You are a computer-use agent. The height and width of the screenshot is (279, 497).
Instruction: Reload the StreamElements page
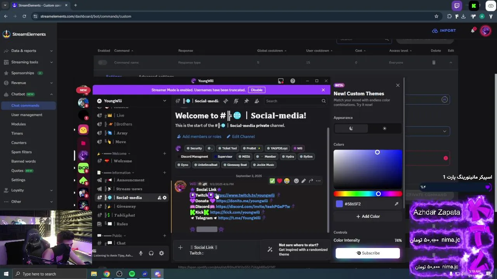[24, 16]
